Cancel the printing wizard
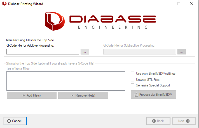Screen dimensions: 199x128 click(15, 121)
